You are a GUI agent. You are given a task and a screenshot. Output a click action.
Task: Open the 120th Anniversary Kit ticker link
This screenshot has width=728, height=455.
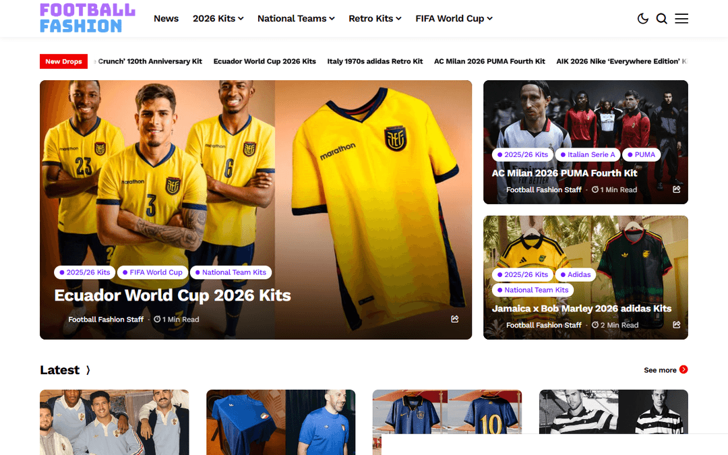coord(148,61)
